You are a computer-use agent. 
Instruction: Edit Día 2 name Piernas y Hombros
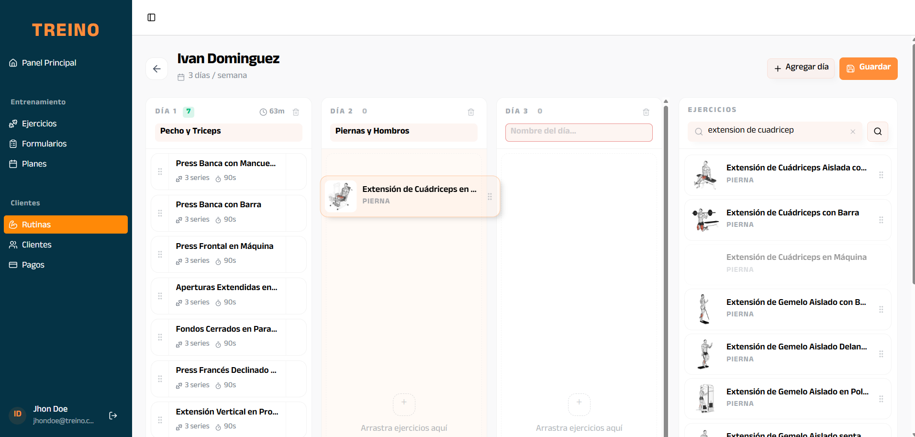pos(404,132)
